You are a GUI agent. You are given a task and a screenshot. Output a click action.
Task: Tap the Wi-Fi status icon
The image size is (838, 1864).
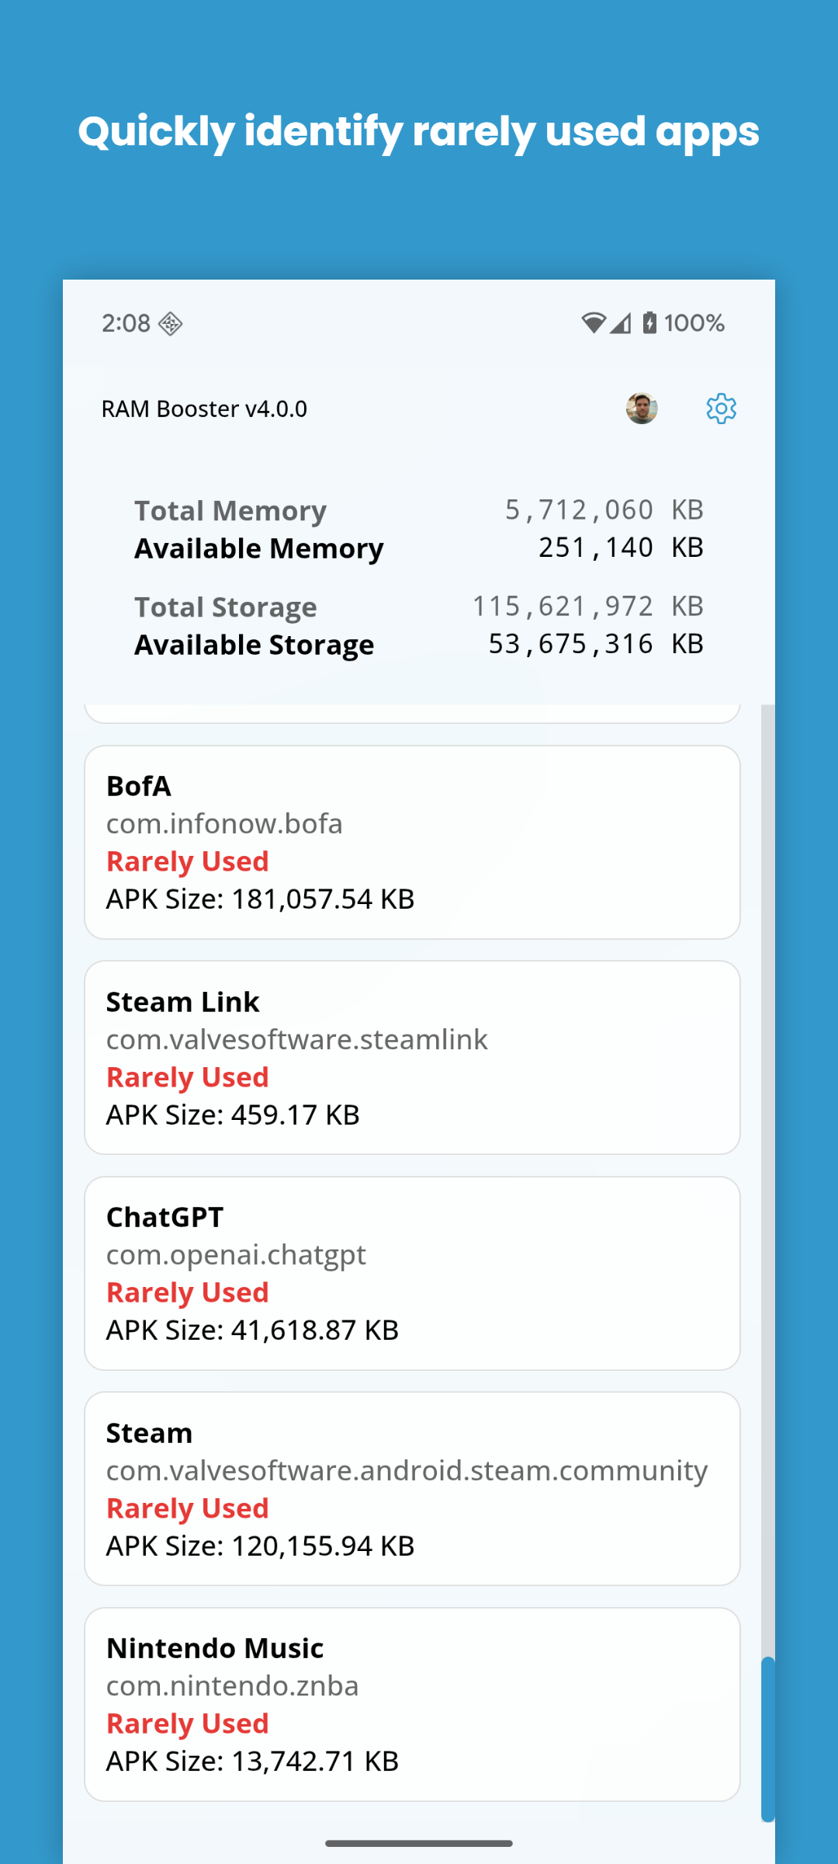pyautogui.click(x=594, y=323)
